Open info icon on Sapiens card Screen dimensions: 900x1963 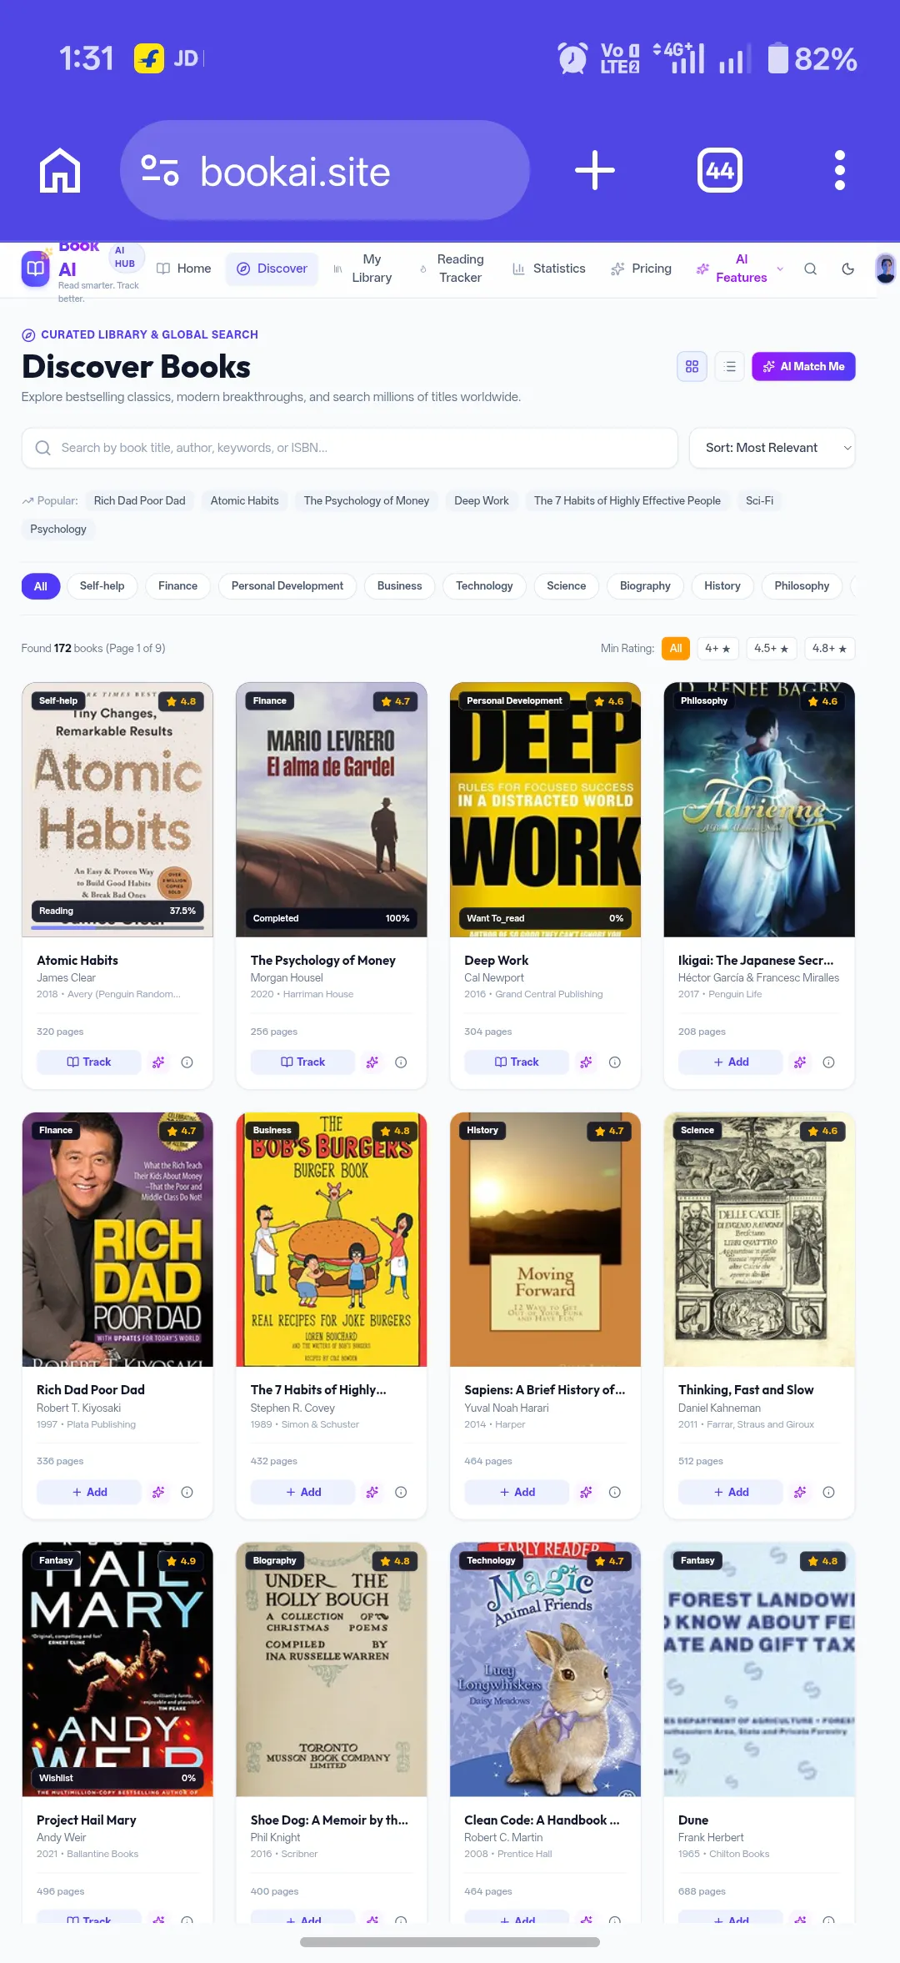coord(615,1492)
